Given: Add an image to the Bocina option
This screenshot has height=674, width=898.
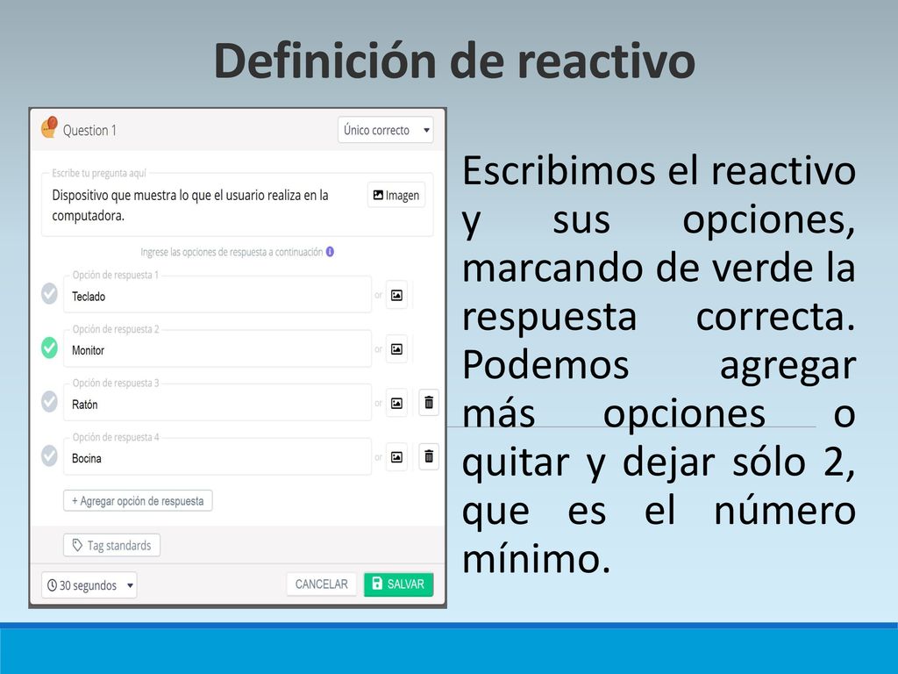Looking at the screenshot, I should click(396, 456).
